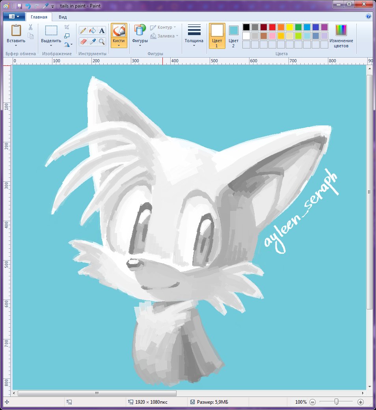The height and width of the screenshot is (410, 376).
Task: Open the Customize Quick Access Toolbar arrow
Action: pyautogui.click(x=52, y=6)
